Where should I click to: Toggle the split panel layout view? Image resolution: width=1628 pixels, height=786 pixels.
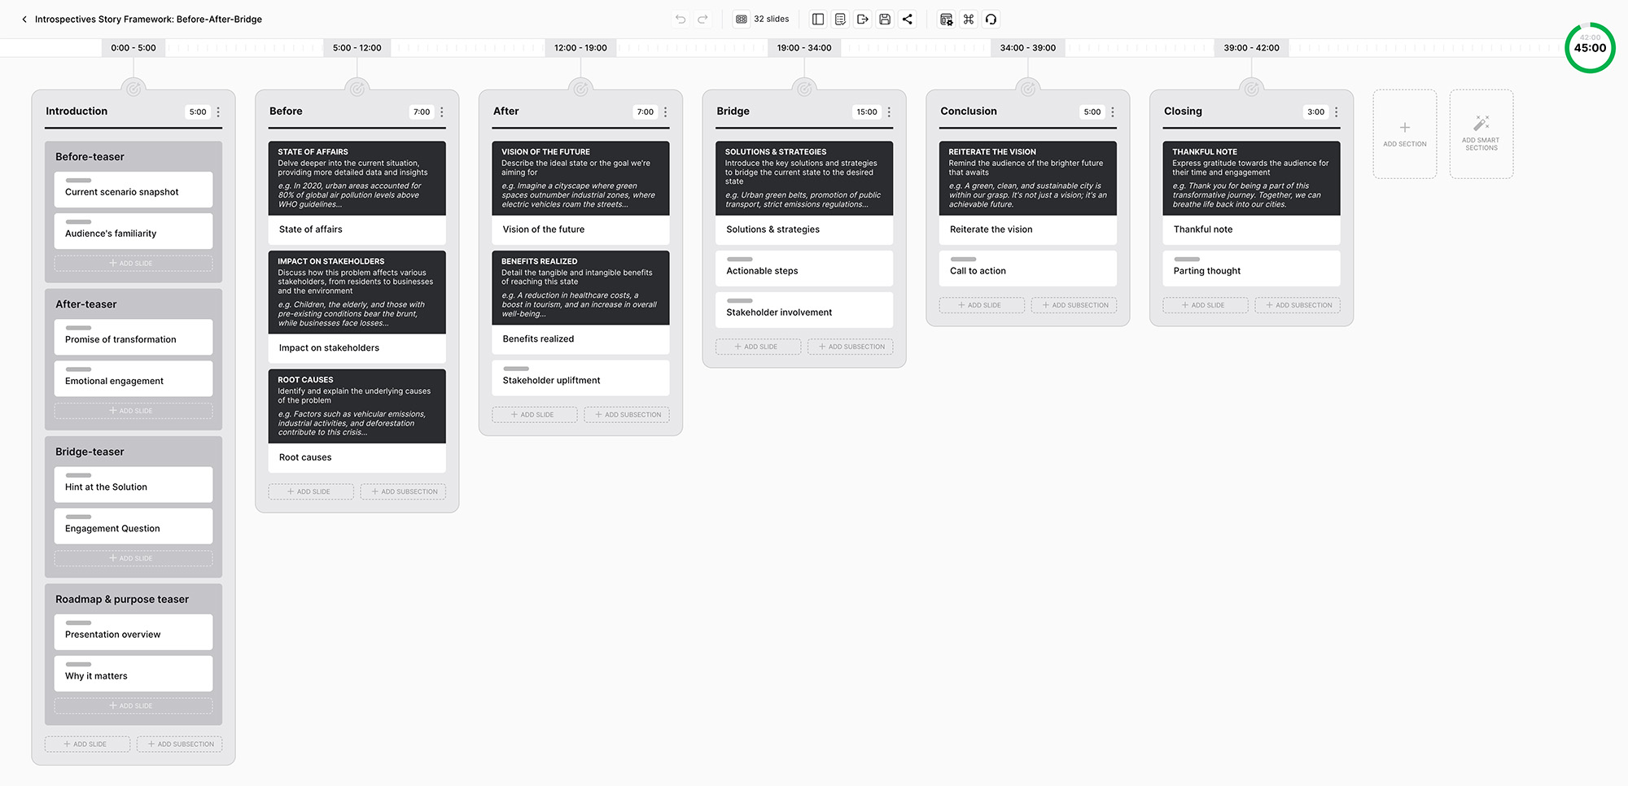(817, 19)
